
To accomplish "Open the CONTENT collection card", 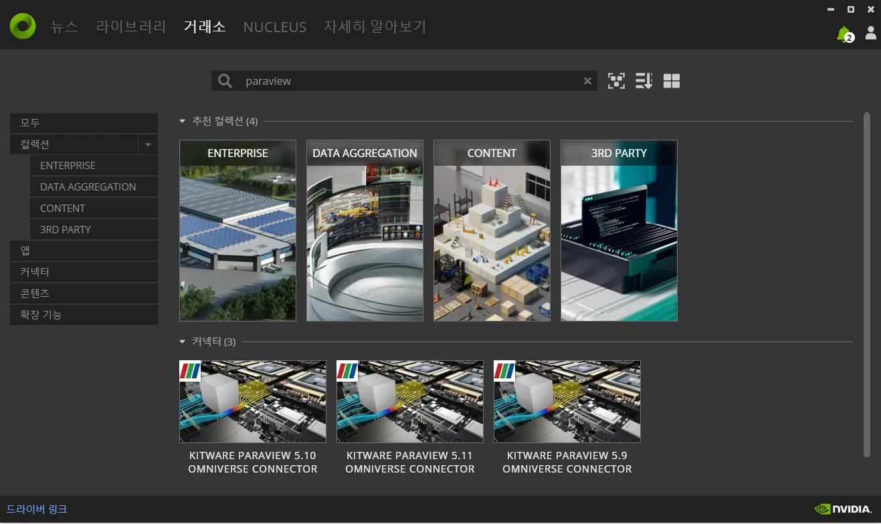I will [492, 231].
